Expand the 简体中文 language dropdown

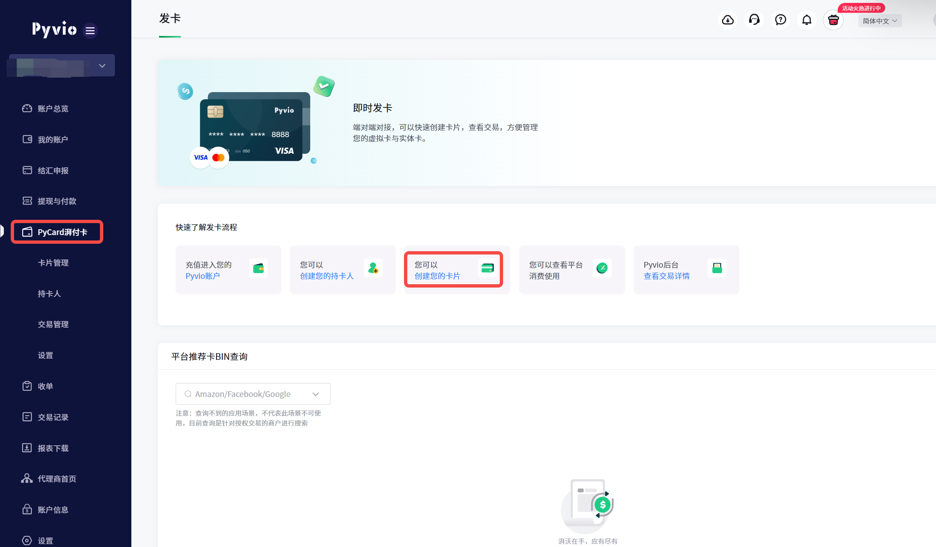(x=880, y=21)
